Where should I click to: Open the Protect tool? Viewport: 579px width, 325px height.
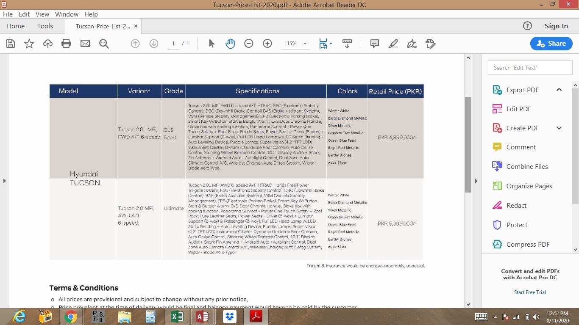click(517, 225)
